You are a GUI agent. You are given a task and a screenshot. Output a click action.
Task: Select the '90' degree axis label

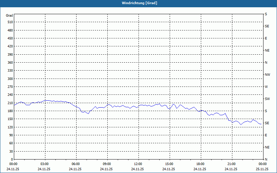(x=11, y=135)
